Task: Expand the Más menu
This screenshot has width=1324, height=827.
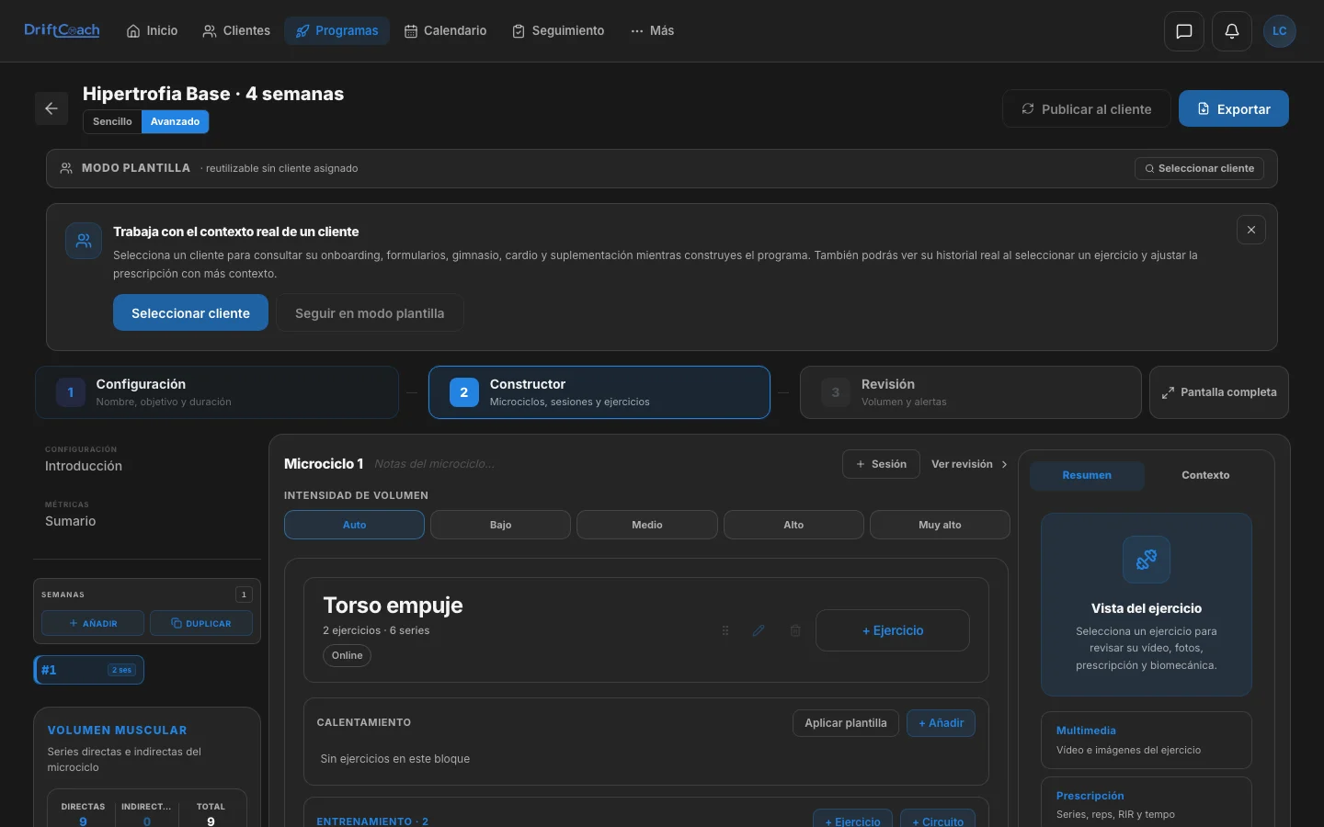Action: click(x=652, y=30)
